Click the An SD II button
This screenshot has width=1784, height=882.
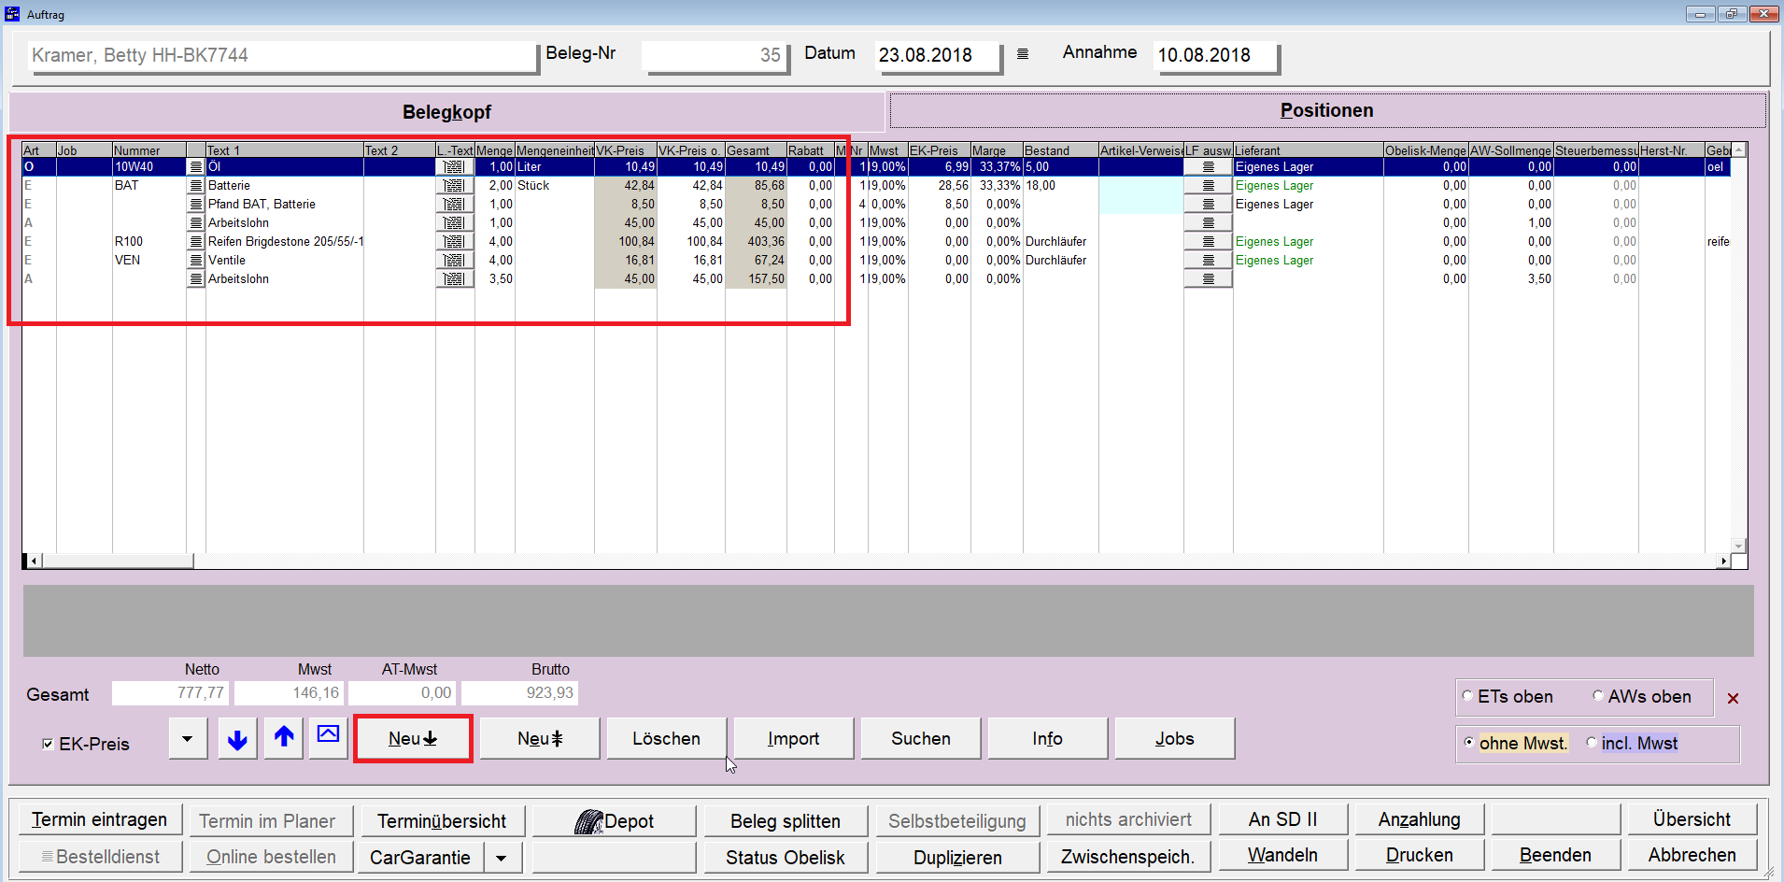(x=1282, y=819)
